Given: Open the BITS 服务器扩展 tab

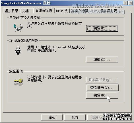Looking at the screenshot, I should point(105,11).
